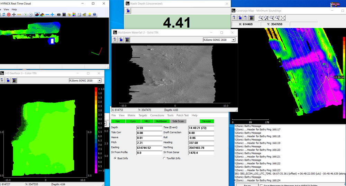Click the color scale bar in Coverage Map

344,78
